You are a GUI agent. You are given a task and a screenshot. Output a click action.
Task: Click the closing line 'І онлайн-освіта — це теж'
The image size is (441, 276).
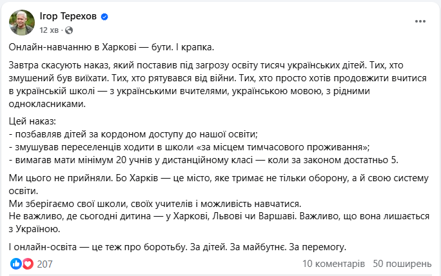pyautogui.click(x=177, y=246)
